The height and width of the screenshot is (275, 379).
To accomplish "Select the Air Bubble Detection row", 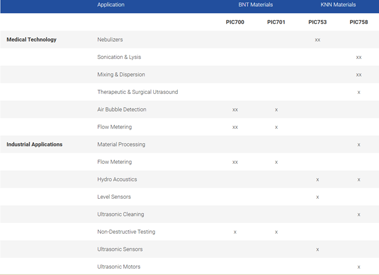I will pyautogui.click(x=122, y=109).
